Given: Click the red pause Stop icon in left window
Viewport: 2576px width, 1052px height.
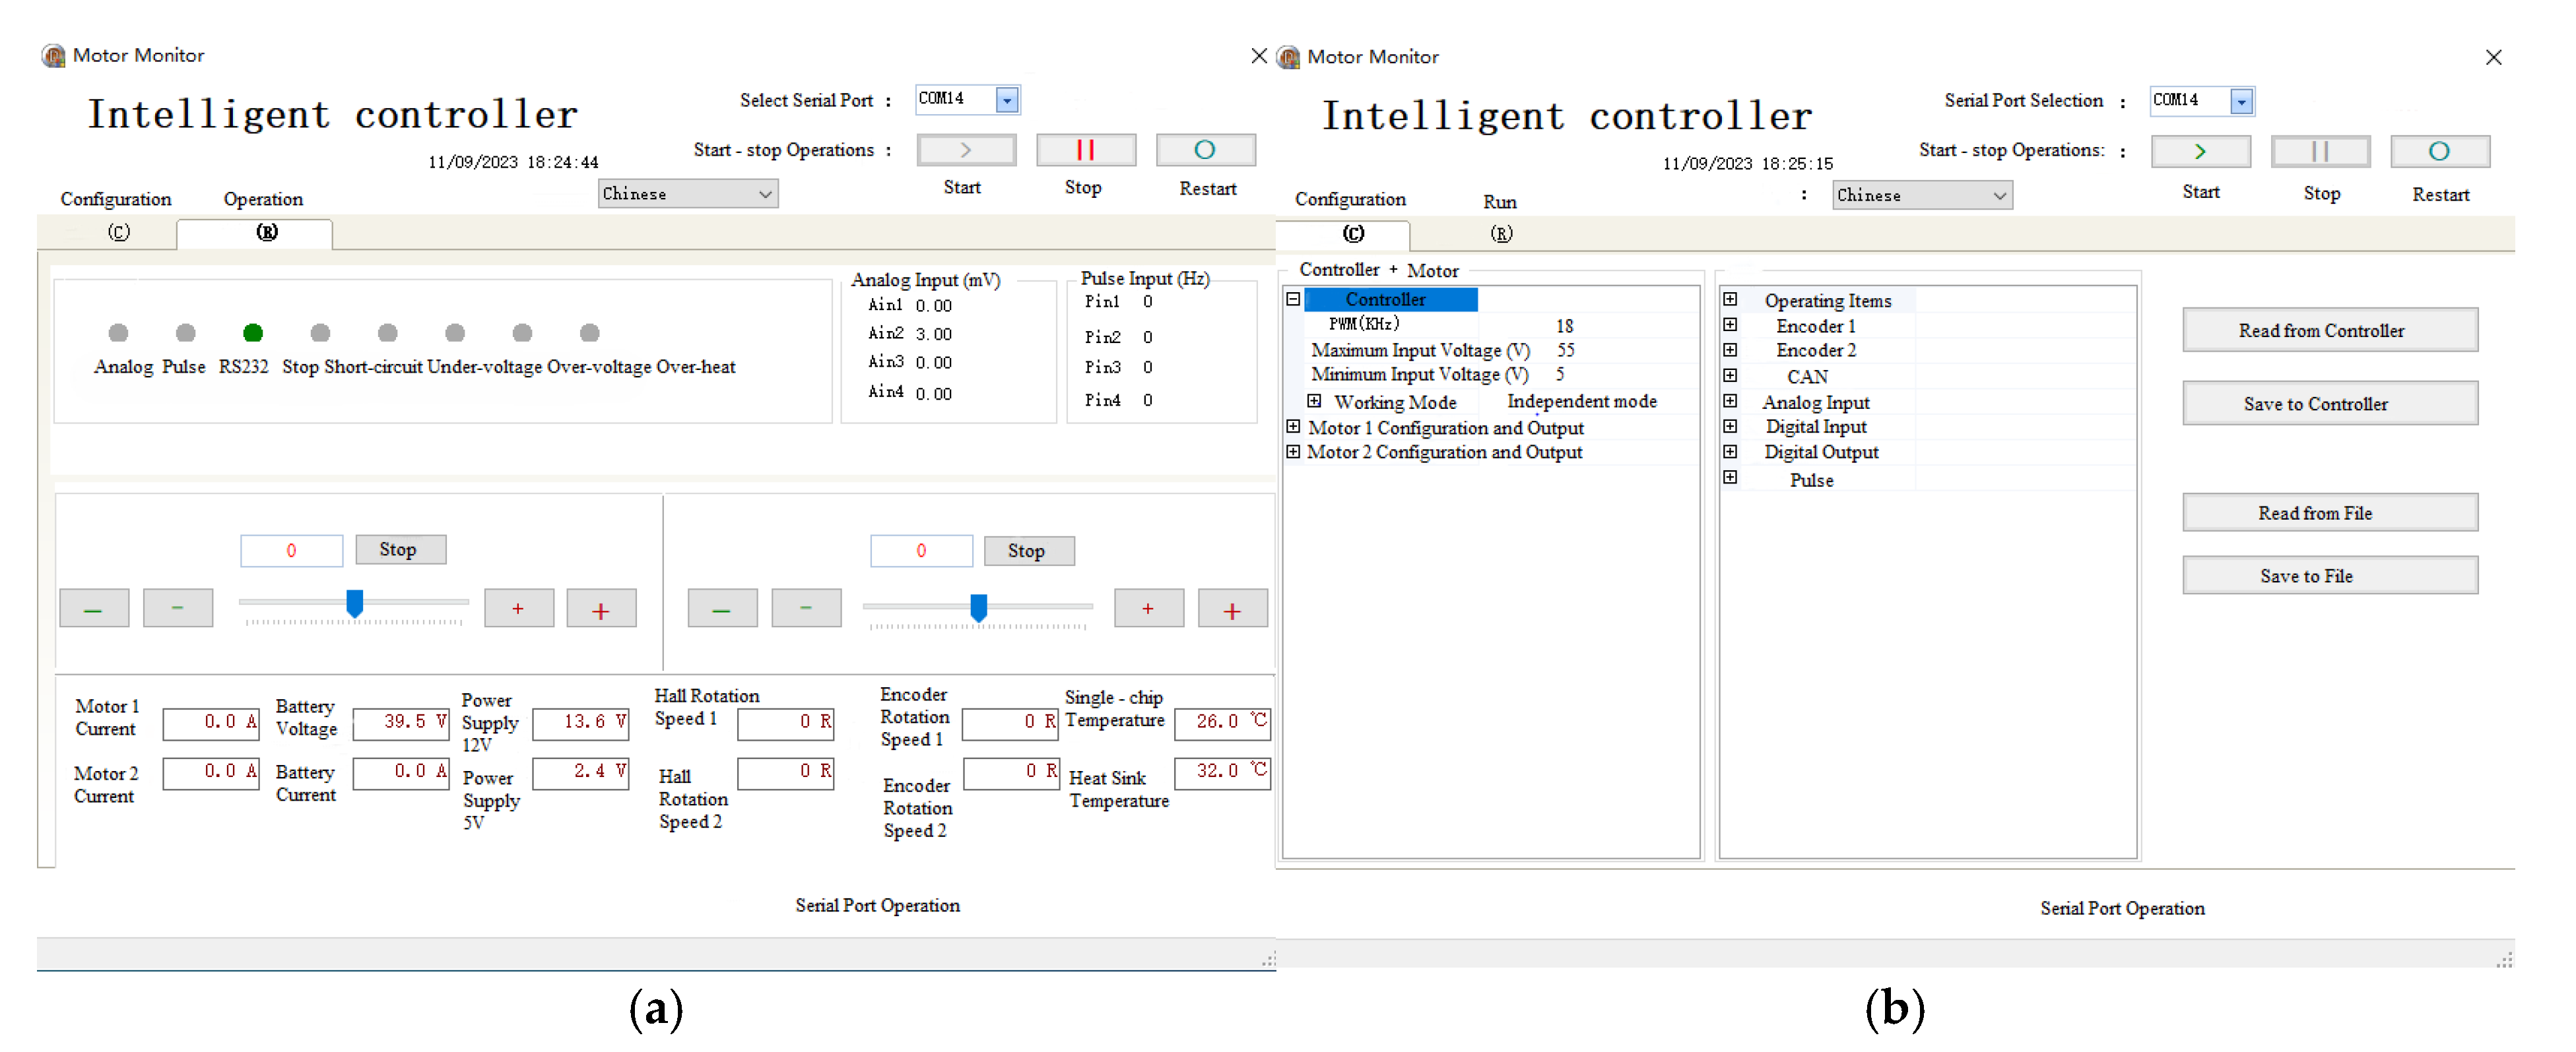Looking at the screenshot, I should pos(1085,150).
